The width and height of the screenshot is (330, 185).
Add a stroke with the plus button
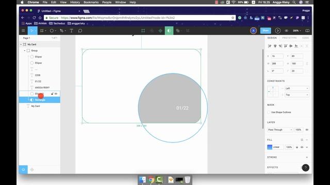click(x=307, y=157)
